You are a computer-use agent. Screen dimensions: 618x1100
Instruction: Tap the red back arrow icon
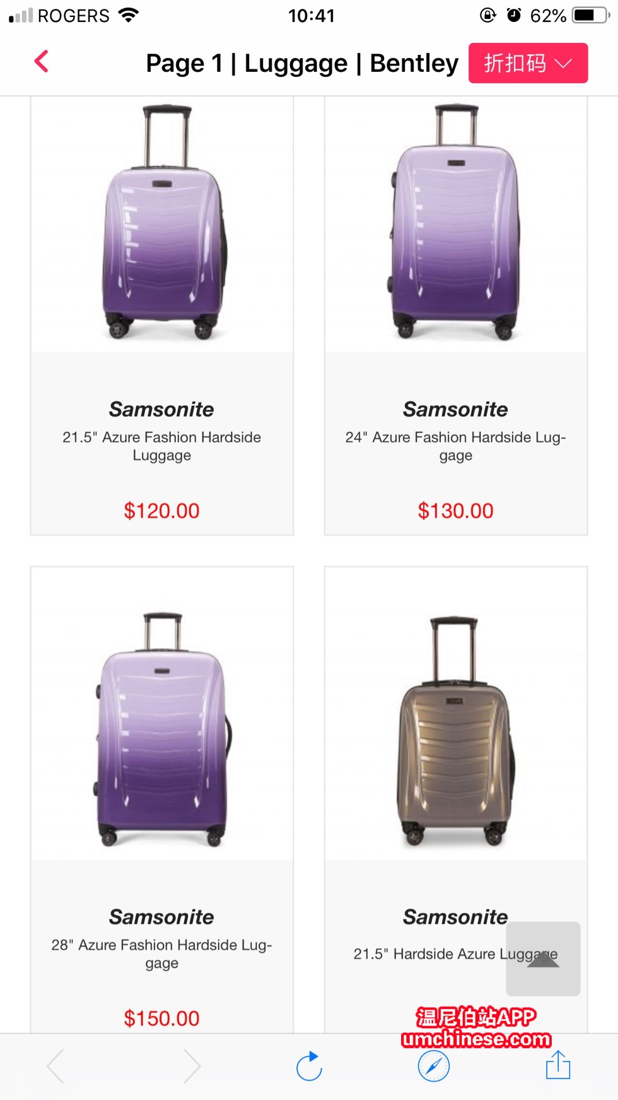coord(42,62)
